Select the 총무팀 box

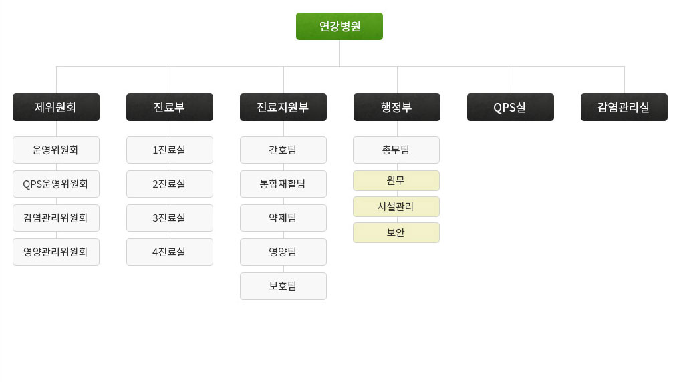coord(396,150)
